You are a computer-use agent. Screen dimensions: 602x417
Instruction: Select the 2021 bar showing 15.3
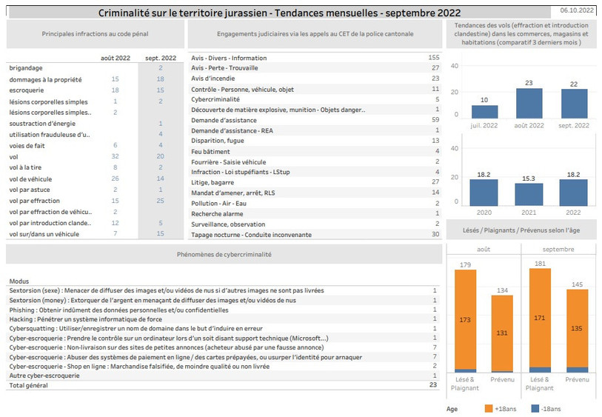coord(529,194)
